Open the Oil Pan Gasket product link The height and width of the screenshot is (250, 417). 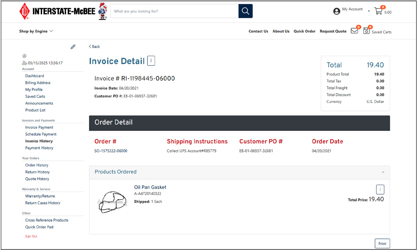click(150, 187)
